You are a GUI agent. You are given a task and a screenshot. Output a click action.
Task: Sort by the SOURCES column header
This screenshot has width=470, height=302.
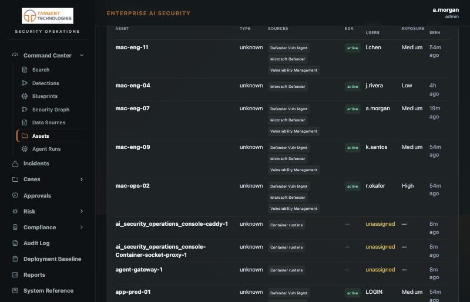click(x=278, y=28)
